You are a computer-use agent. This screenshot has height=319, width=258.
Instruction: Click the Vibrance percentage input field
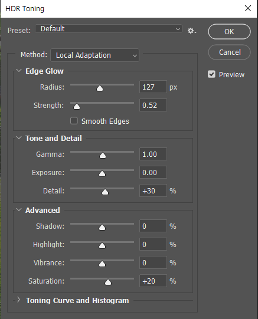tap(153, 262)
